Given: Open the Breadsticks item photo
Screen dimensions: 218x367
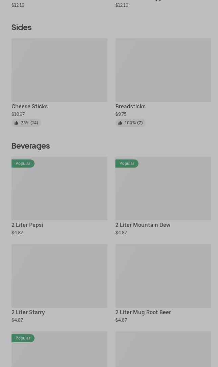Looking at the screenshot, I should [x=163, y=70].
